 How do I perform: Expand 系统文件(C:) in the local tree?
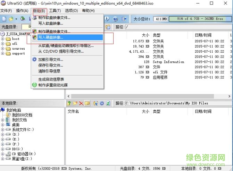pyautogui.click(x=3, y=129)
